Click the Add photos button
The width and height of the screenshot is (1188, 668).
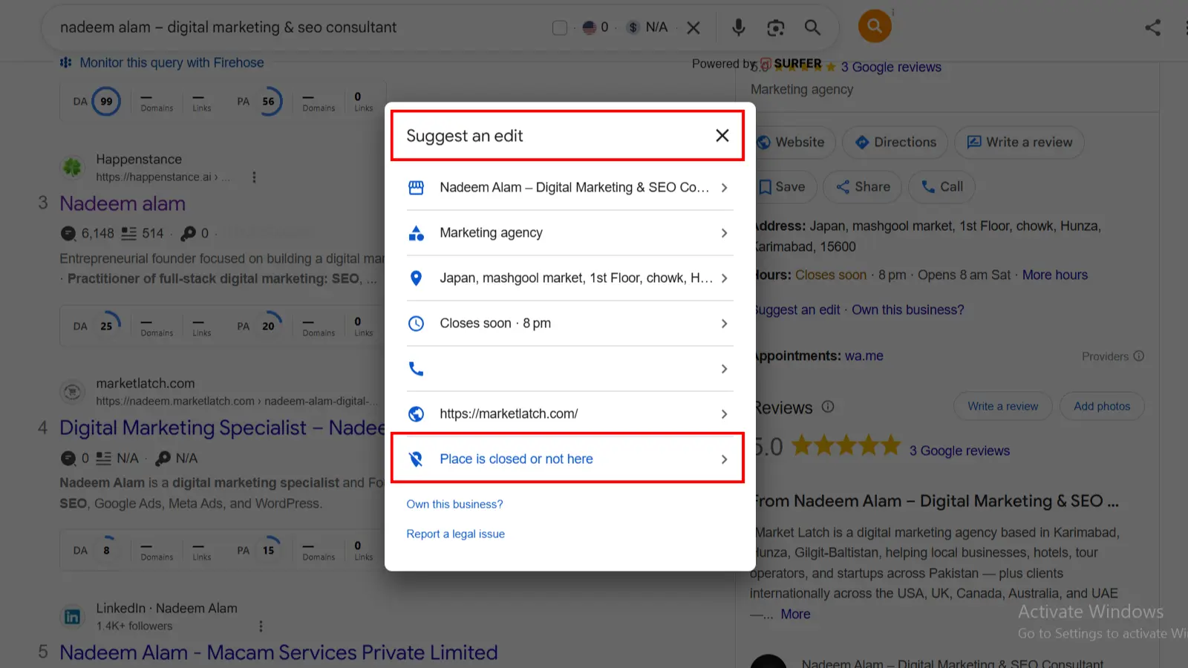[x=1102, y=406]
